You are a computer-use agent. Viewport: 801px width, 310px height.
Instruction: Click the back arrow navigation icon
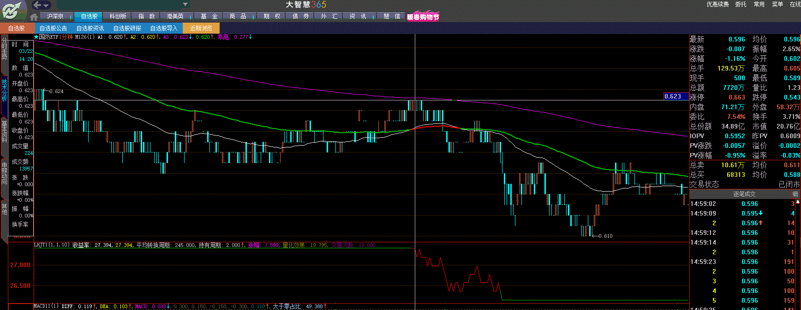[37, 5]
